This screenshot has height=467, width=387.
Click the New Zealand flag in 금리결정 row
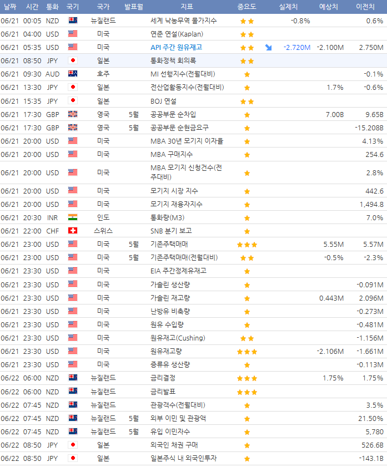73,378
